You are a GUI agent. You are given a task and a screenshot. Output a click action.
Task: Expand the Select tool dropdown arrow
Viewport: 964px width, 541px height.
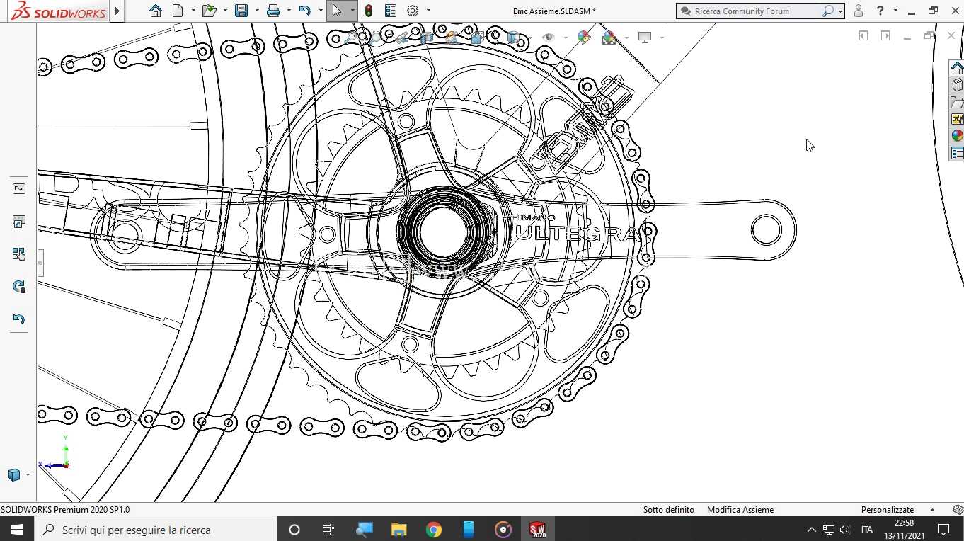(352, 11)
